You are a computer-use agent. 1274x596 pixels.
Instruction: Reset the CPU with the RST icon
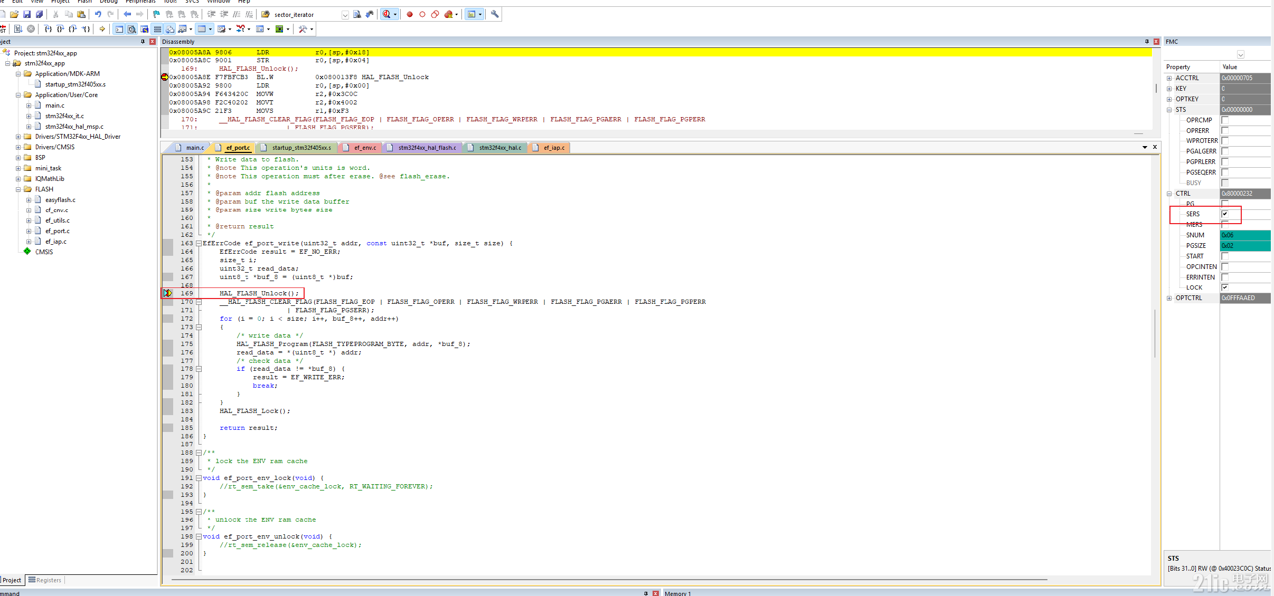pos(3,29)
